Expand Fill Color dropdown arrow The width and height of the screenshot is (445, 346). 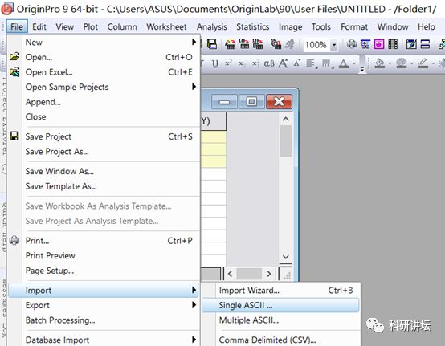tap(390, 63)
